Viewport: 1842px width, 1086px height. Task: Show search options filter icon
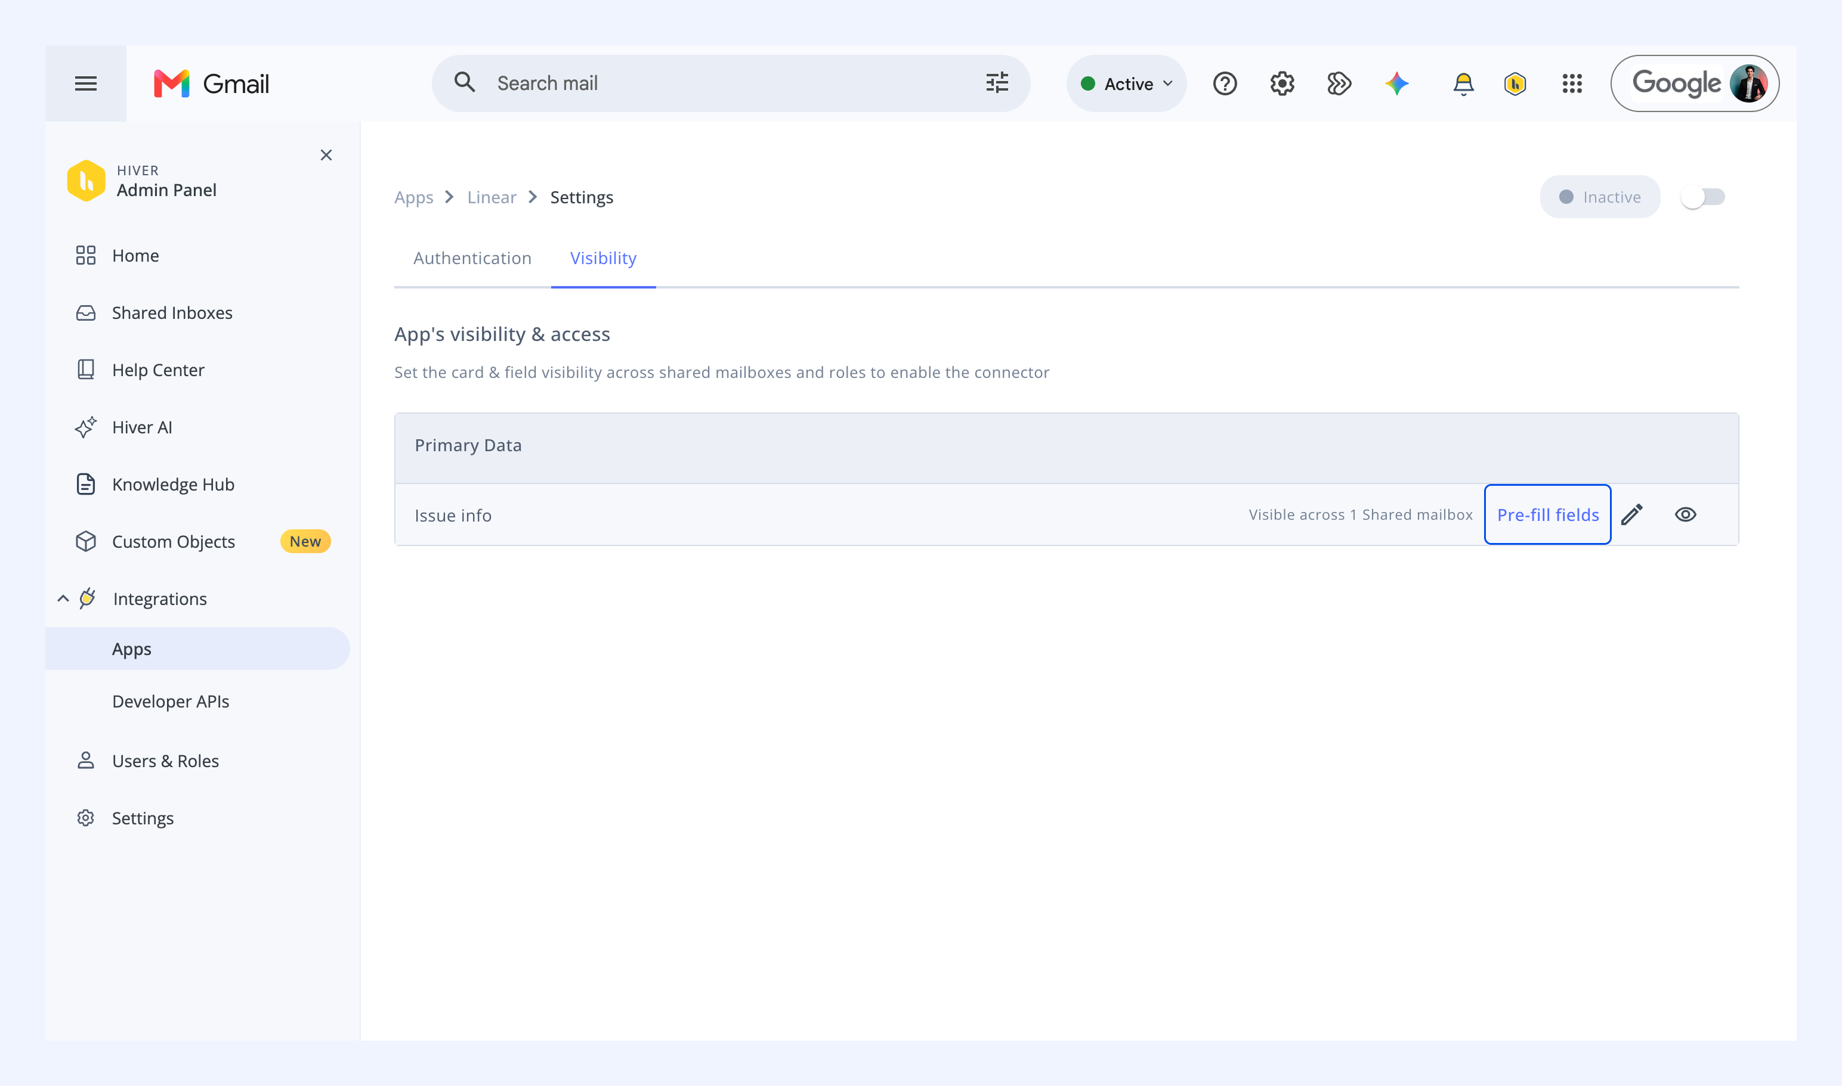coord(997,83)
